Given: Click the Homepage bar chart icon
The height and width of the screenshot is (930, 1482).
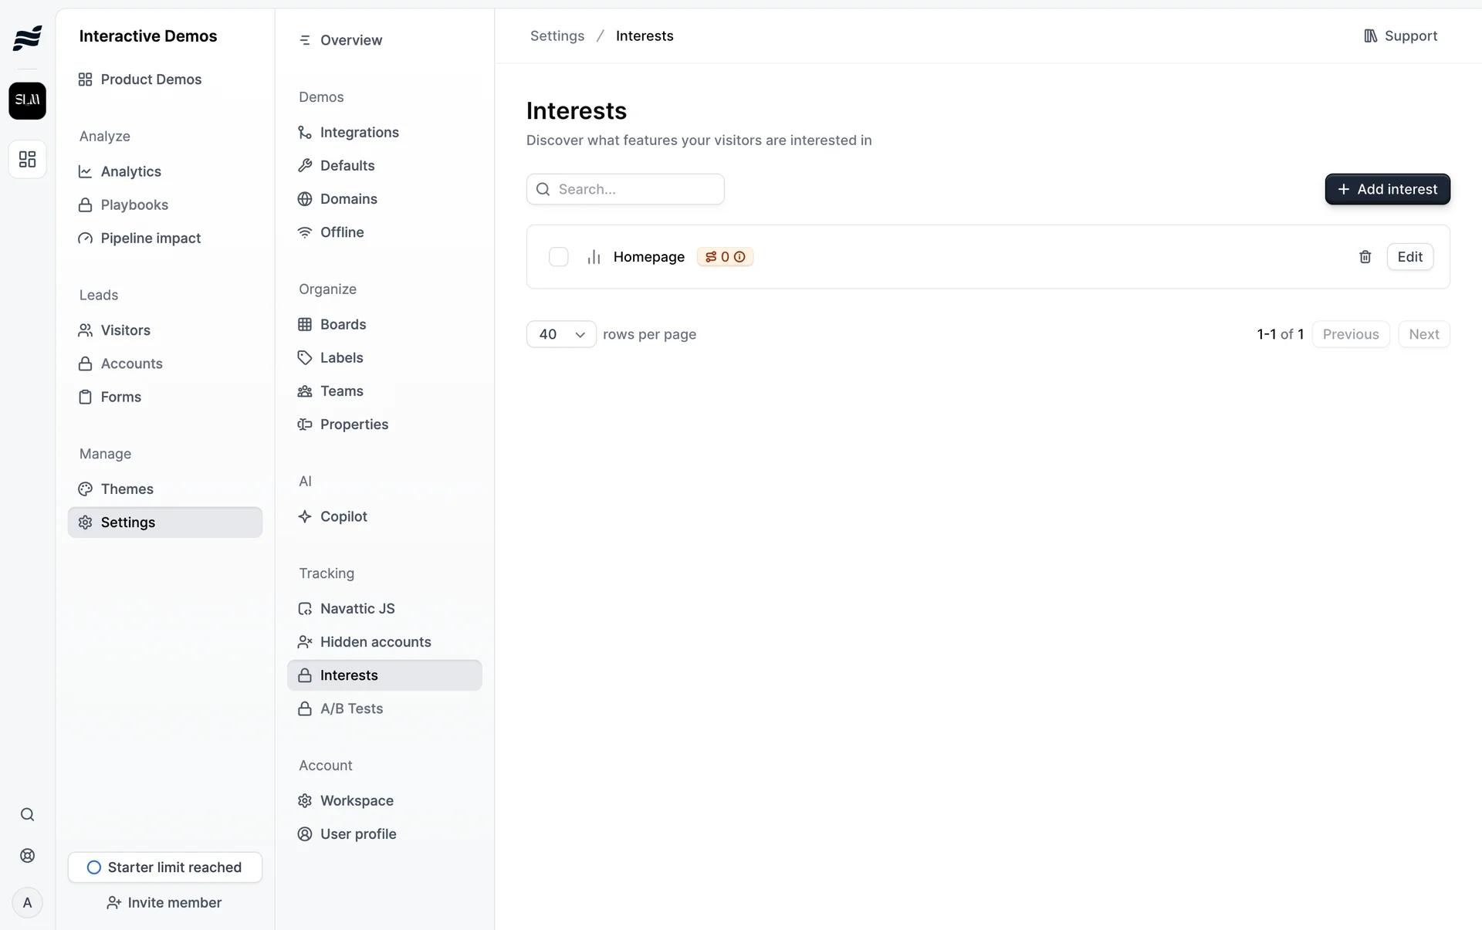Looking at the screenshot, I should point(594,257).
